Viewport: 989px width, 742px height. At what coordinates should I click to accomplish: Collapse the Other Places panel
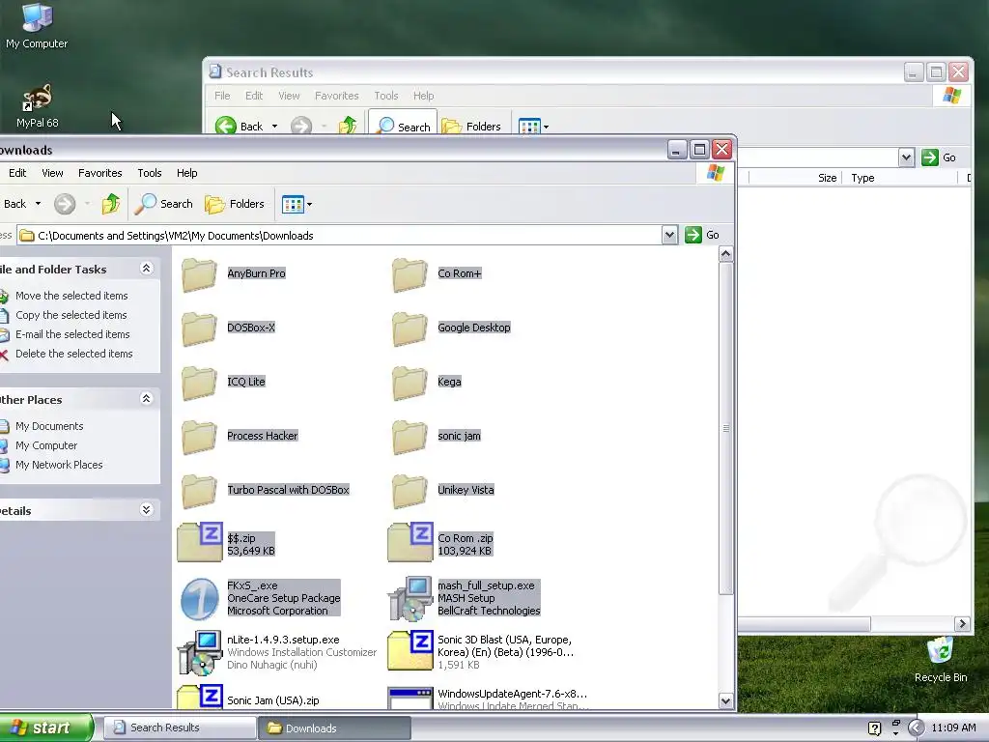147,399
